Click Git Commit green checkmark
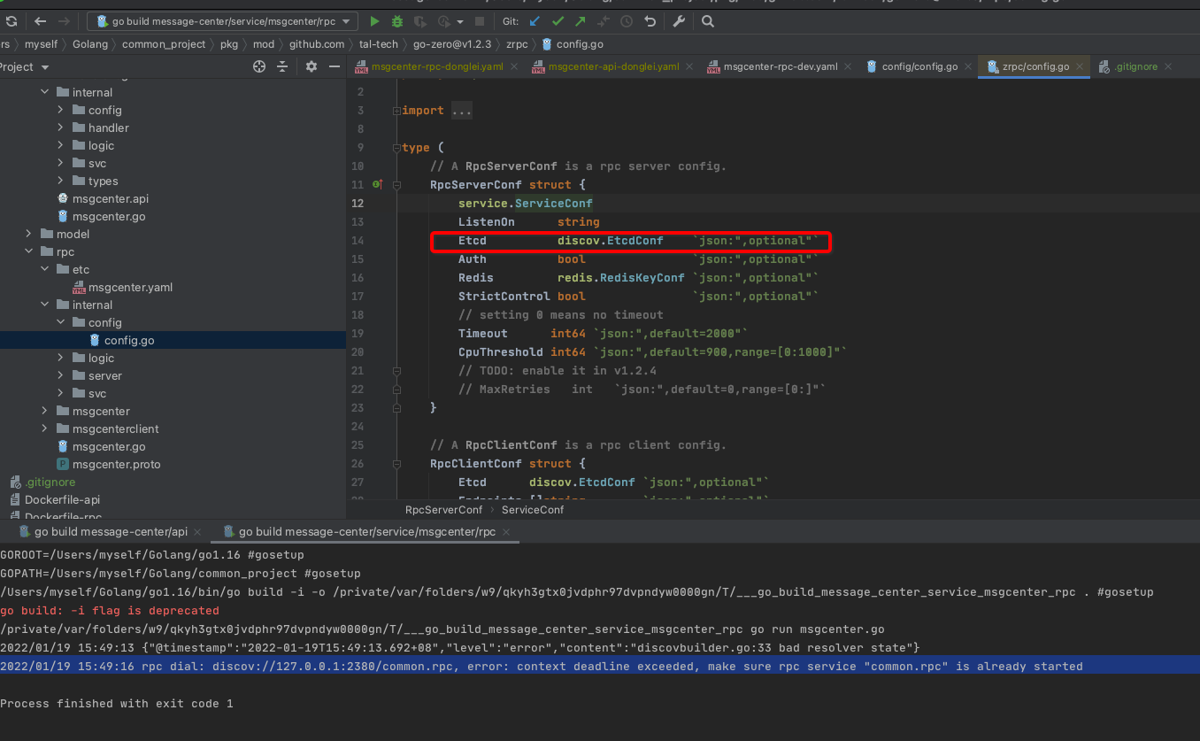This screenshot has height=741, width=1200. [x=558, y=21]
